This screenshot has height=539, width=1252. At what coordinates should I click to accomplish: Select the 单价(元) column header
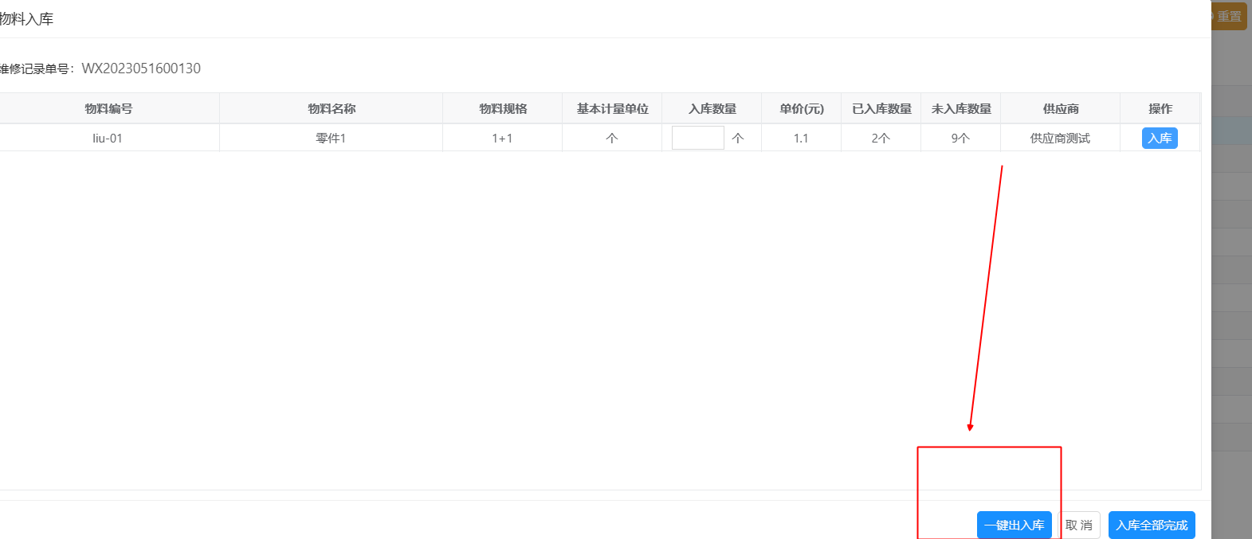[802, 109]
